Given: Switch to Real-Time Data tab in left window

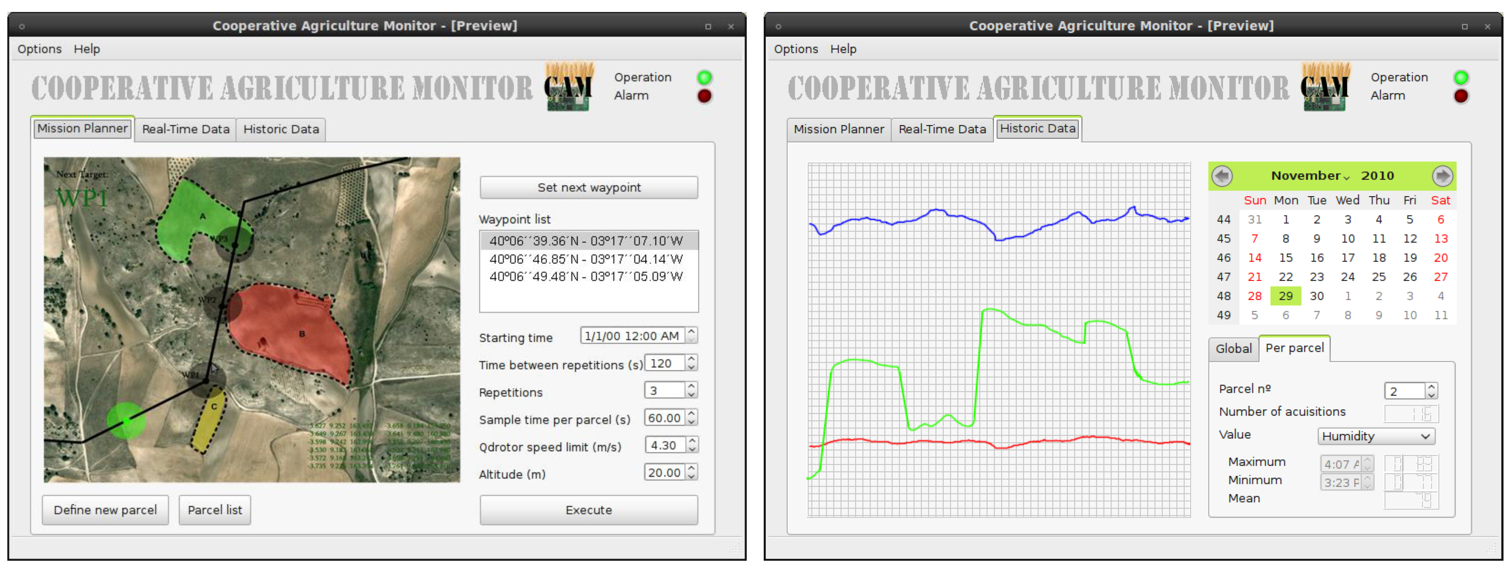Looking at the screenshot, I should (185, 129).
